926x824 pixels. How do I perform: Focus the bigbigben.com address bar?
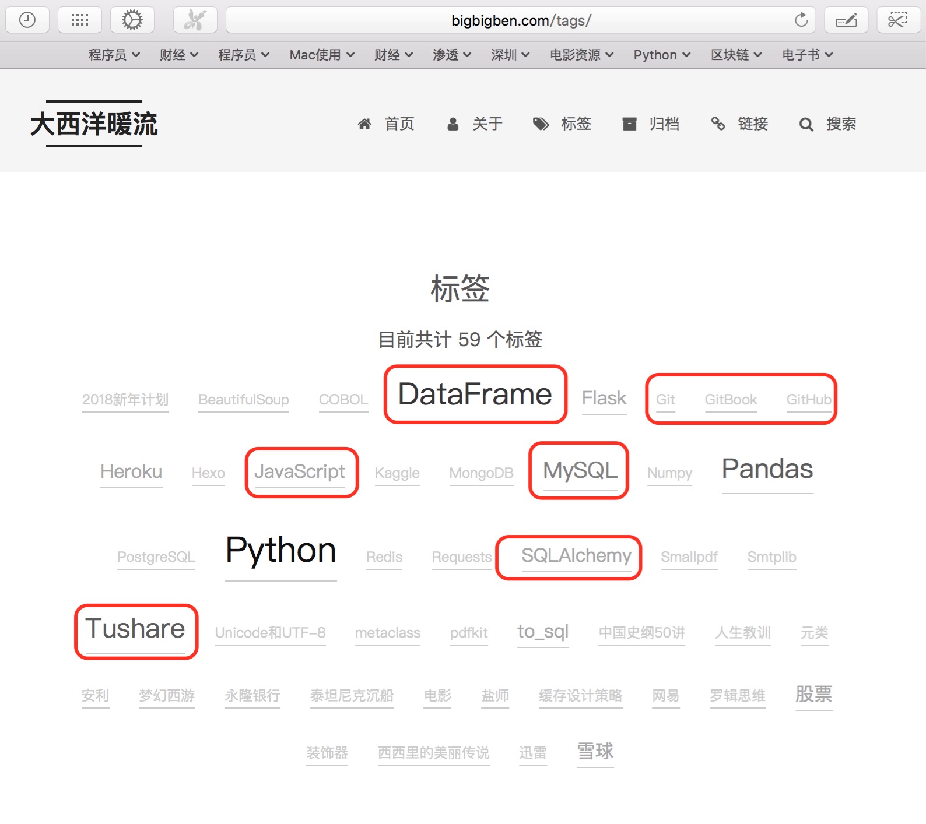pos(507,20)
